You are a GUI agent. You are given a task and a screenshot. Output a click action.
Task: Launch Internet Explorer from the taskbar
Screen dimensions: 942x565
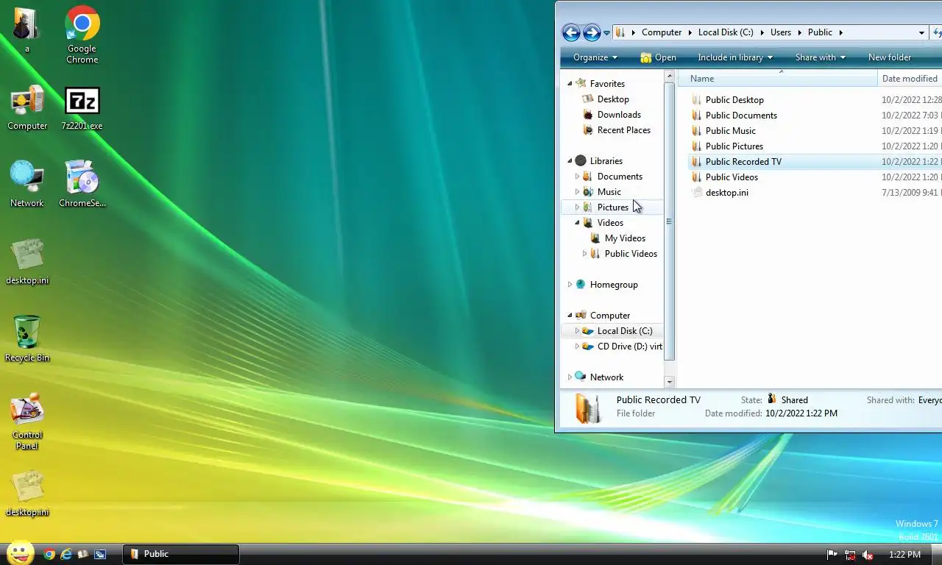point(66,555)
